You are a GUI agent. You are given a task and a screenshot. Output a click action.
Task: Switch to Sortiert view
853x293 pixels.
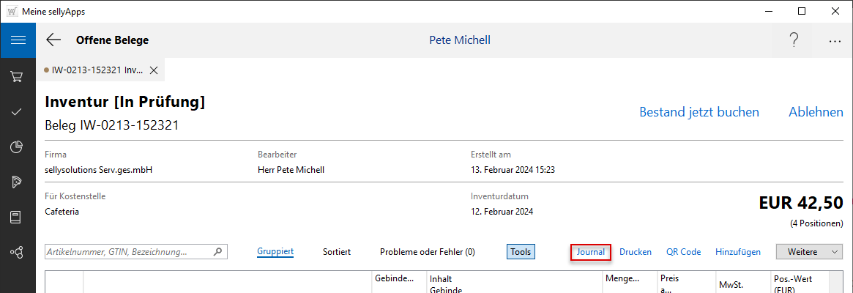coord(337,252)
